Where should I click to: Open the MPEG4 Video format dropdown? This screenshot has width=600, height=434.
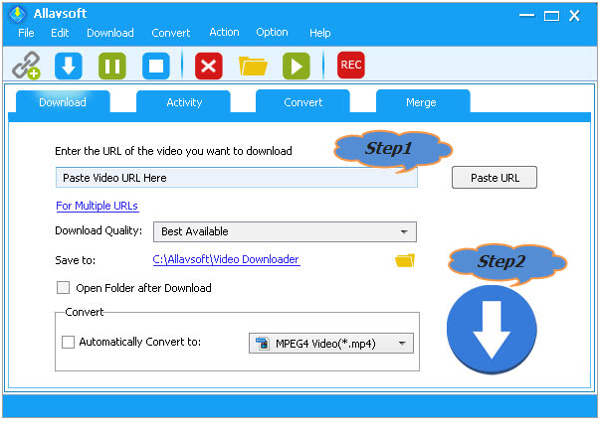click(331, 343)
